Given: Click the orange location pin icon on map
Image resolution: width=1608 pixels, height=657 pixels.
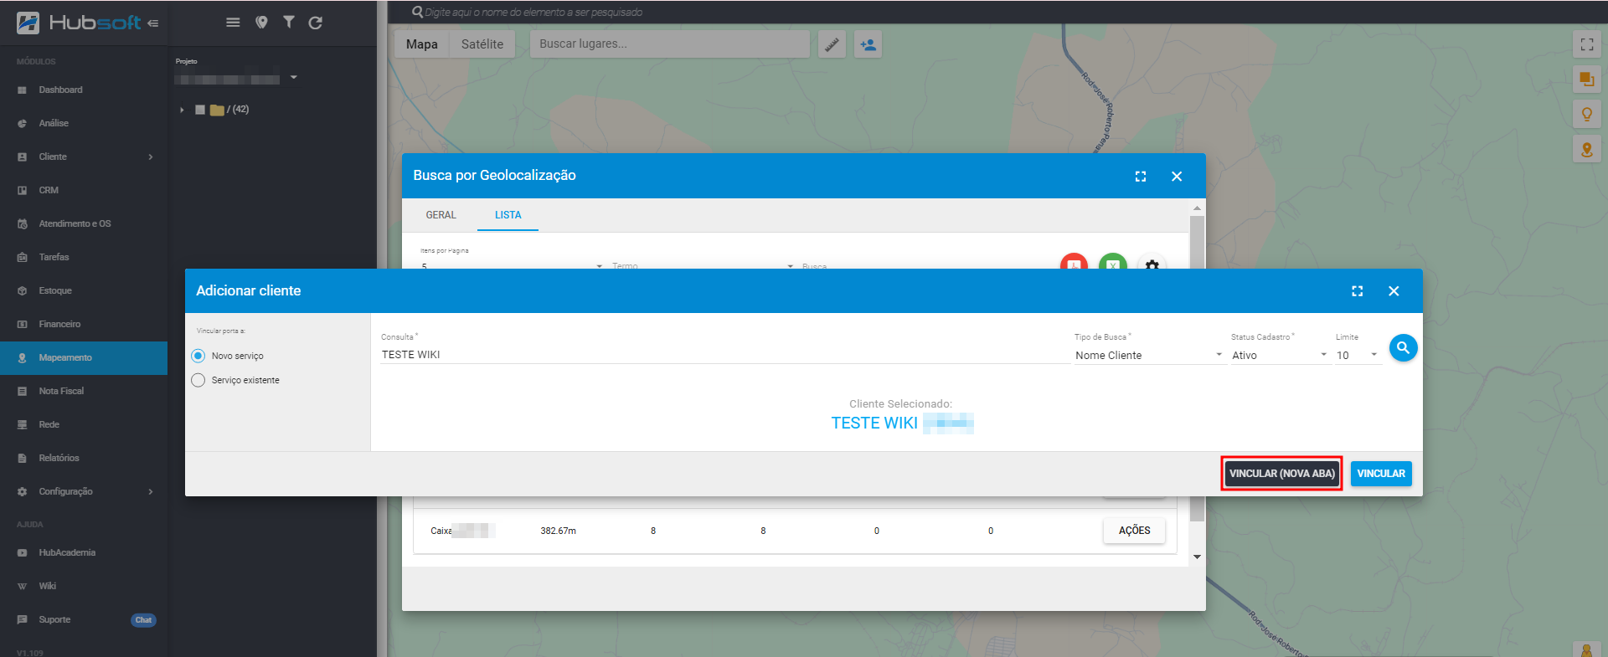Looking at the screenshot, I should (x=1586, y=150).
